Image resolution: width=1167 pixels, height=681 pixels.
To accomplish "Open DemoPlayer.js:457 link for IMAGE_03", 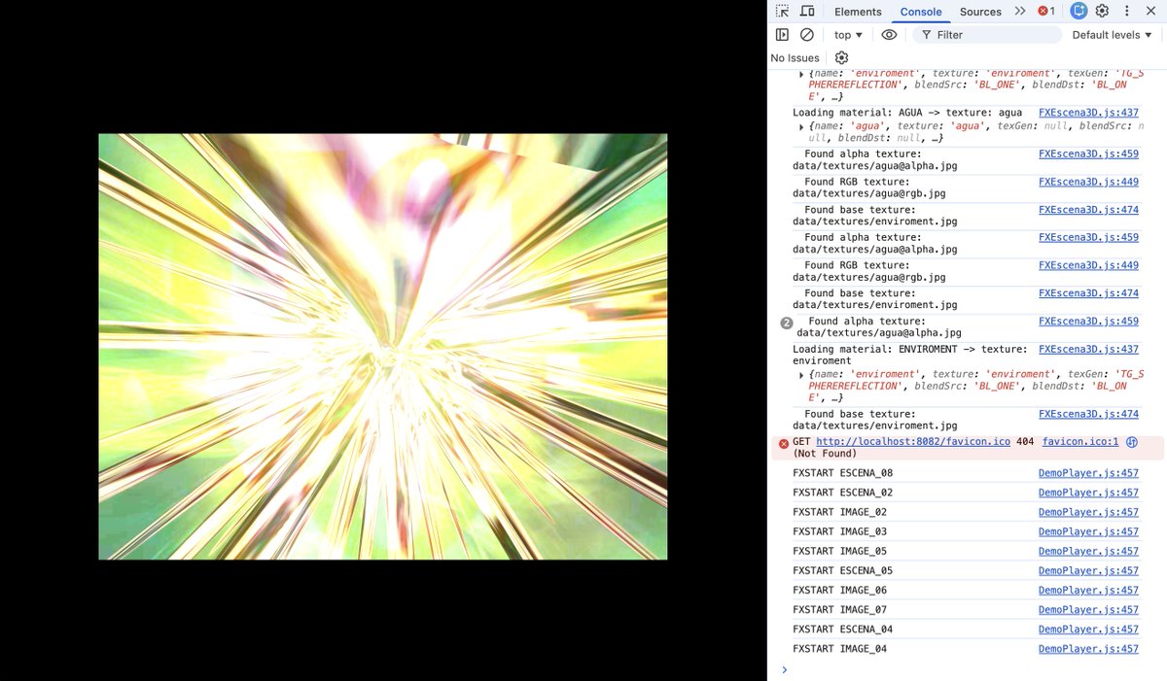I will point(1088,531).
